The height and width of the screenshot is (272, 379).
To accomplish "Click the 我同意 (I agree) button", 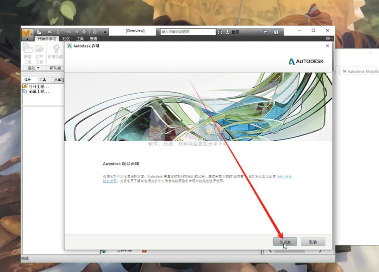I will pyautogui.click(x=285, y=242).
